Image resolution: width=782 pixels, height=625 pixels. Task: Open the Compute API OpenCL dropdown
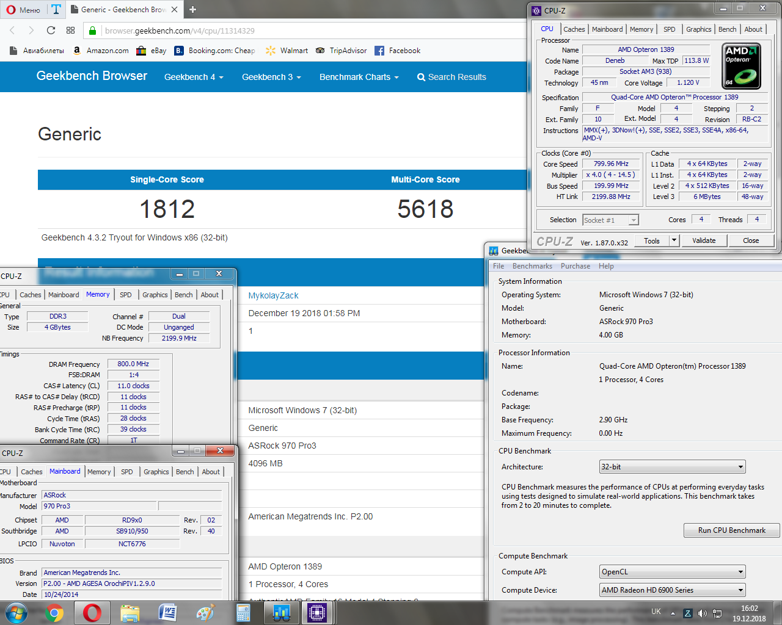tap(673, 572)
